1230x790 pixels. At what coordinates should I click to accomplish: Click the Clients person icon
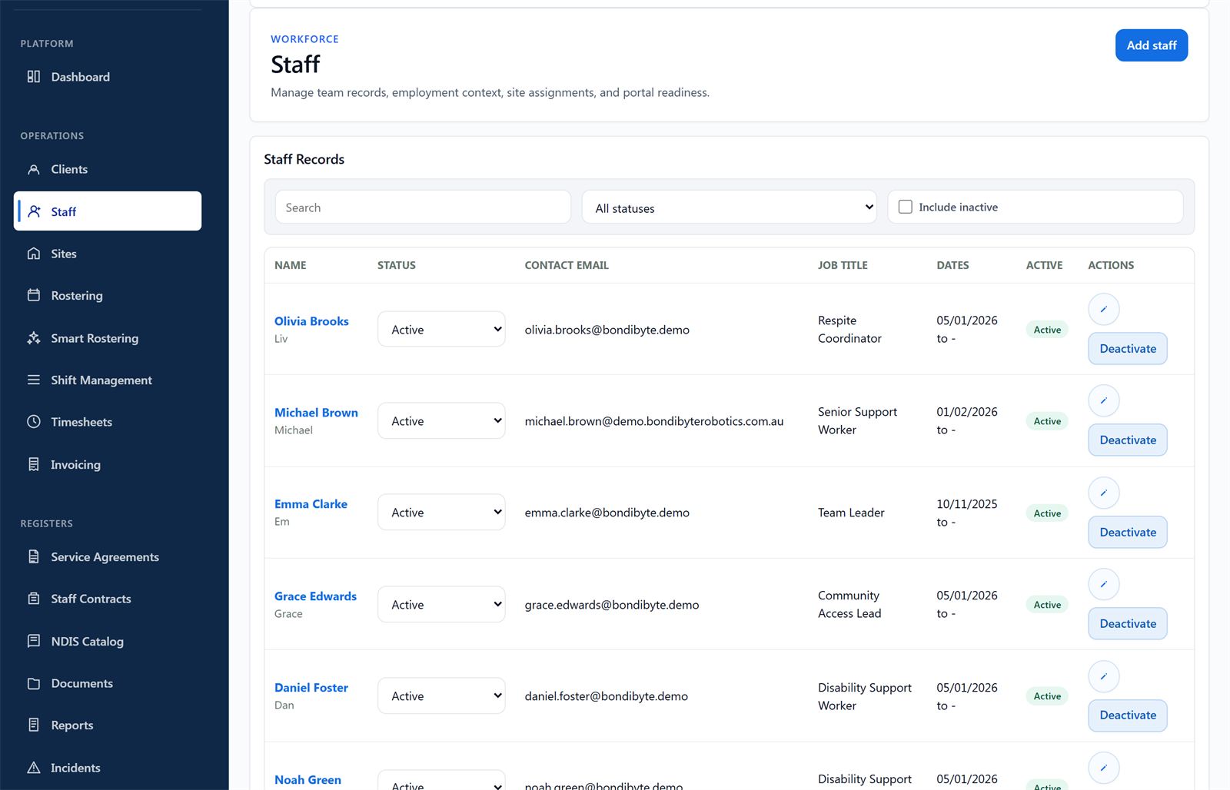34,169
